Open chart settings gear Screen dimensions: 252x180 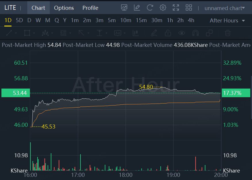[x=163, y=8]
